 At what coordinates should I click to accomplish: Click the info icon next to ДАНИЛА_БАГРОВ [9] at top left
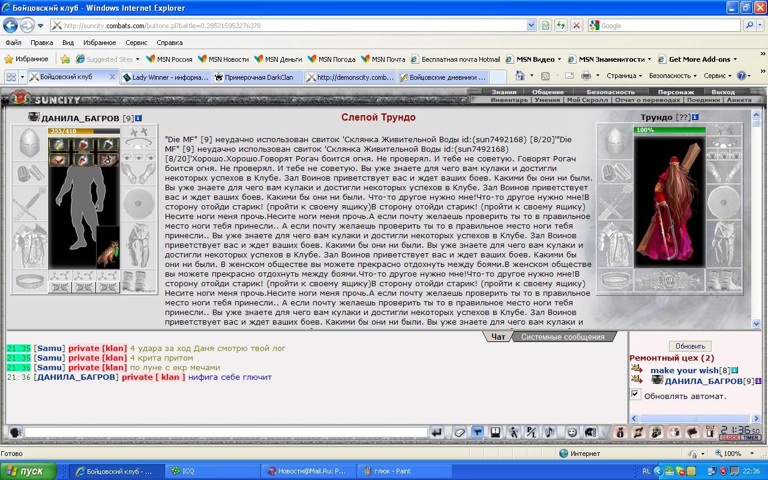click(139, 118)
